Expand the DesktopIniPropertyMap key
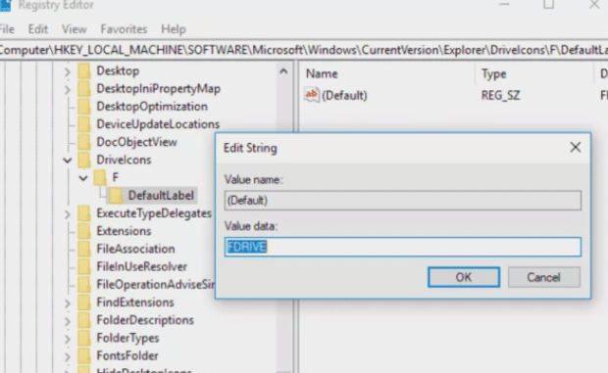The image size is (608, 373). 68,89
